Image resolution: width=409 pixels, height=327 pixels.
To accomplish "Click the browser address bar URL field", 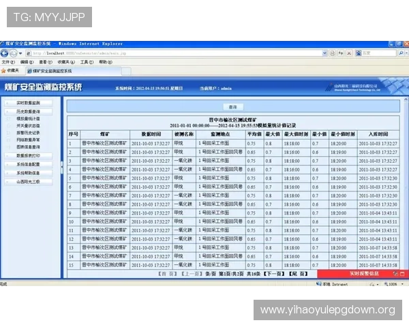I will pyautogui.click(x=170, y=53).
